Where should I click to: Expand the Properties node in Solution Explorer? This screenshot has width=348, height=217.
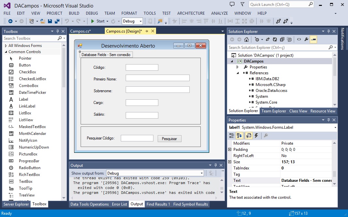tap(238, 67)
